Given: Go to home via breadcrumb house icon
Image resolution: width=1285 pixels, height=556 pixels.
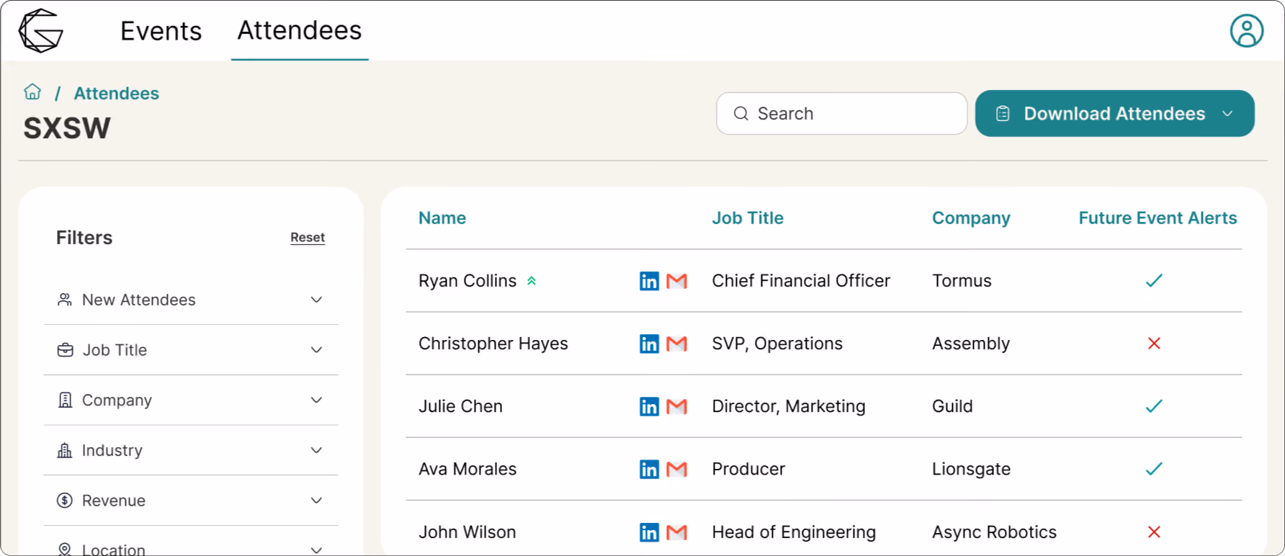Looking at the screenshot, I should click(x=32, y=91).
